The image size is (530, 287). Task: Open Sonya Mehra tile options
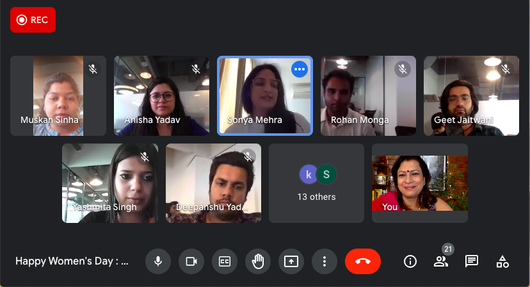[300, 69]
